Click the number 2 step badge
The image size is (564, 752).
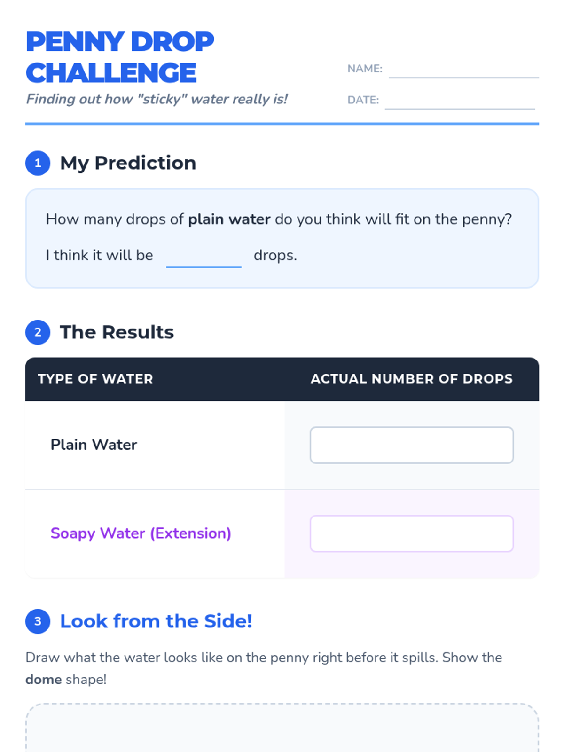coord(38,332)
